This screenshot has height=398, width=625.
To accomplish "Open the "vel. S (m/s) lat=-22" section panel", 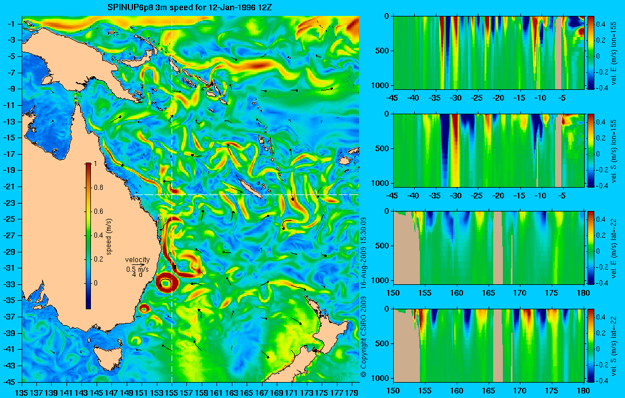I will point(489,345).
